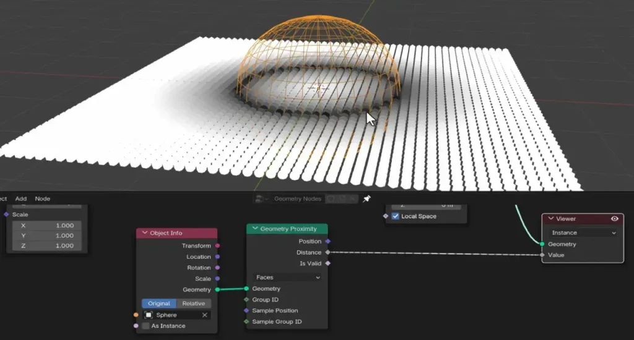Collapse the Geometry Proximity node
The height and width of the screenshot is (340, 634).
point(254,229)
